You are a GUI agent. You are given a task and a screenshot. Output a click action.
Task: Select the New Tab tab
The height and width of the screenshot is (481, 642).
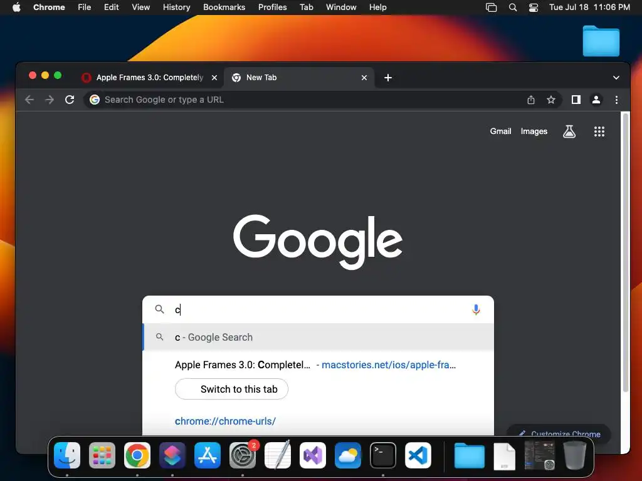point(299,78)
